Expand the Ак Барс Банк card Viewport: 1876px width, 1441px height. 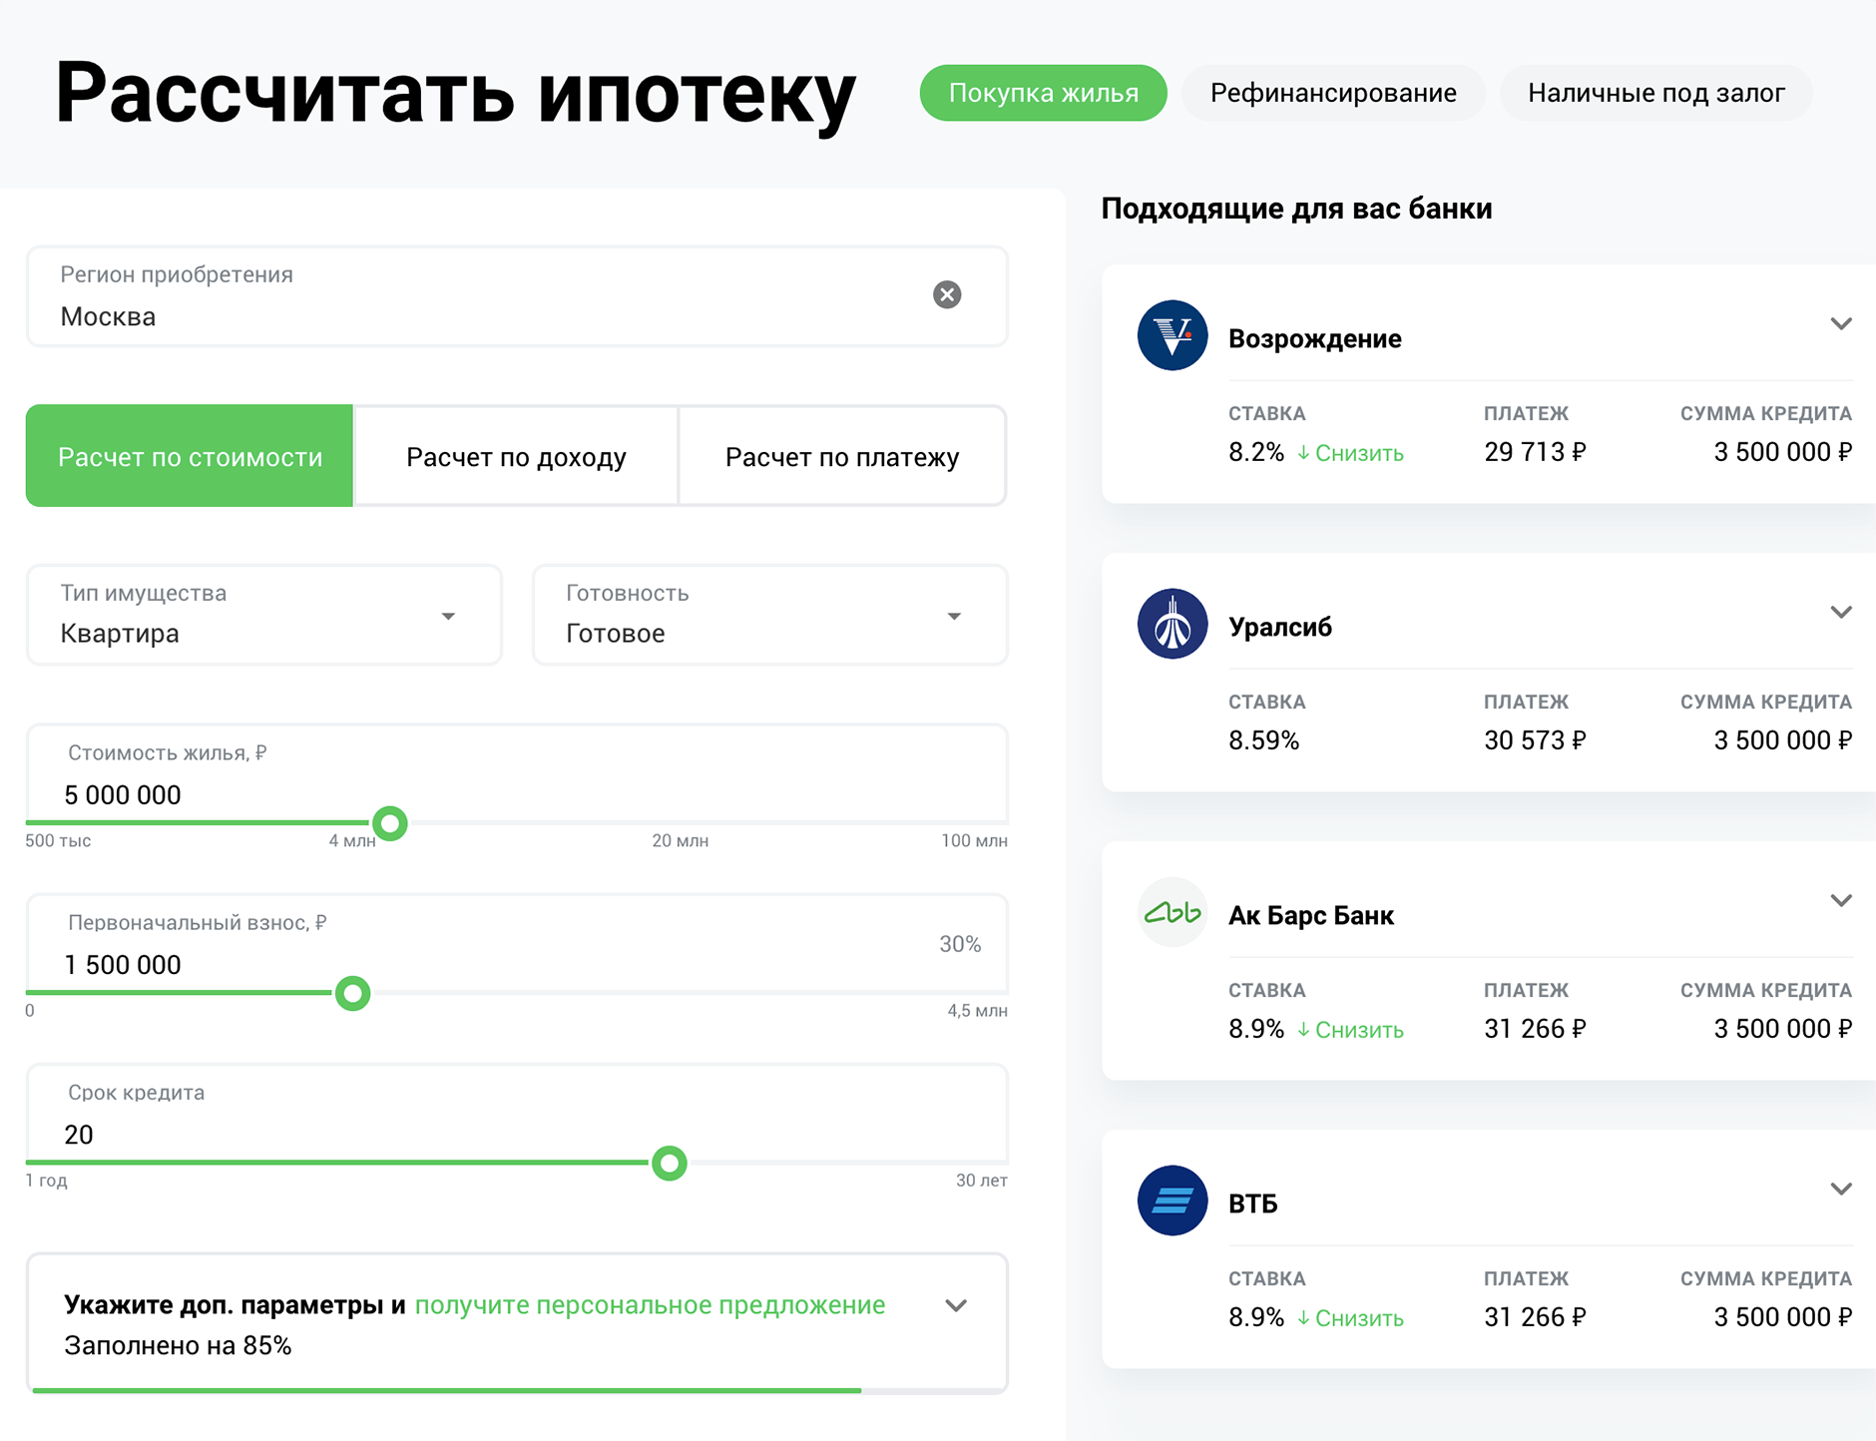(1841, 900)
